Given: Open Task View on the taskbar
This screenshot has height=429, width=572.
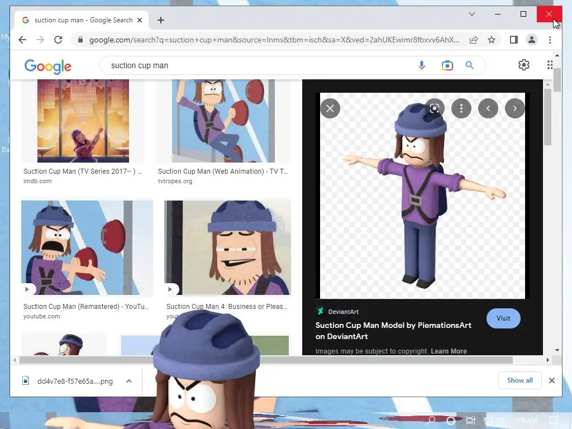Looking at the screenshot, I should pyautogui.click(x=470, y=420).
